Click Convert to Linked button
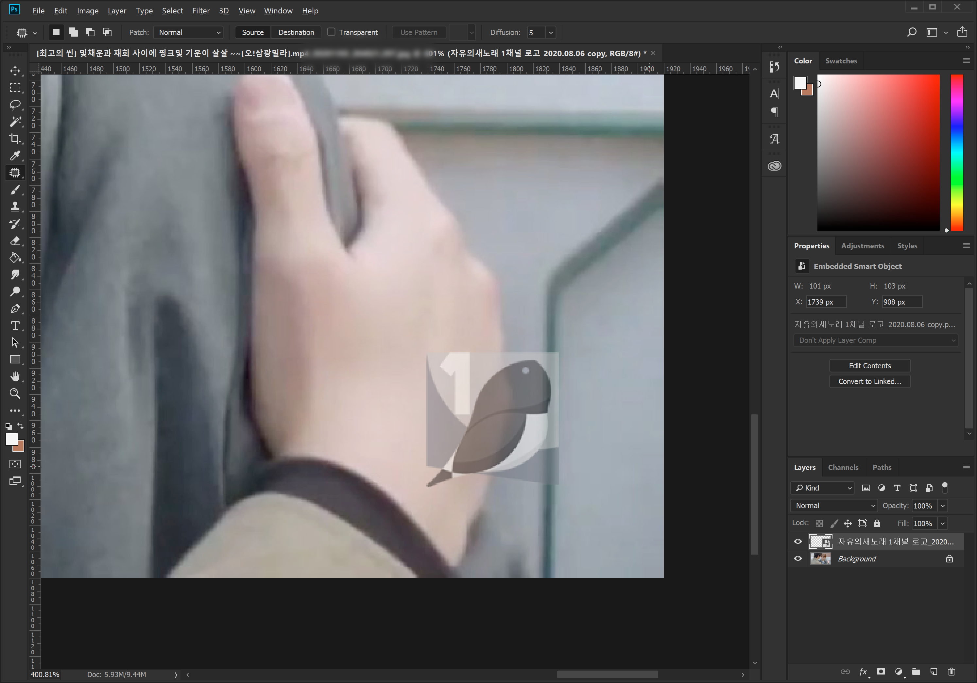Image resolution: width=977 pixels, height=683 pixels. (869, 381)
